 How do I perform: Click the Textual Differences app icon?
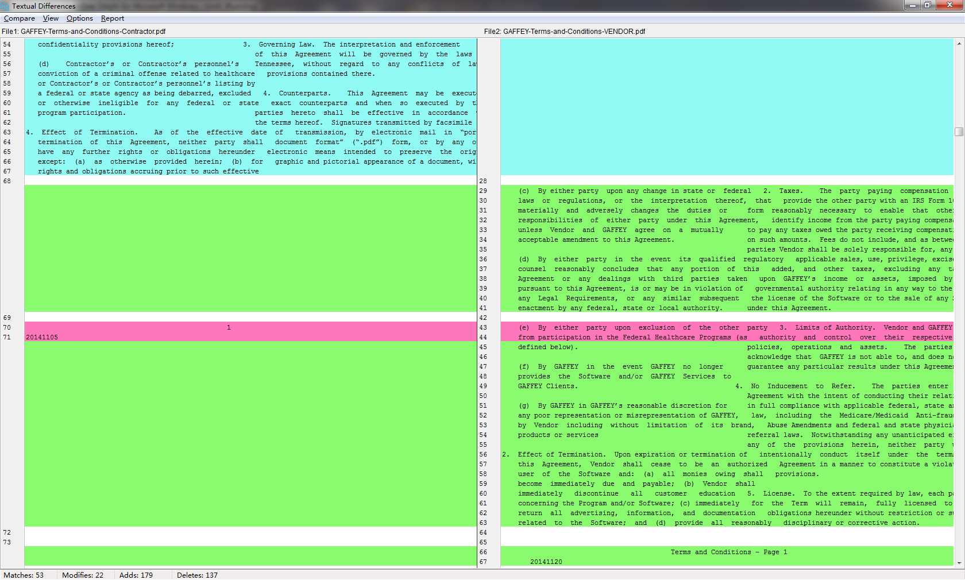point(5,6)
